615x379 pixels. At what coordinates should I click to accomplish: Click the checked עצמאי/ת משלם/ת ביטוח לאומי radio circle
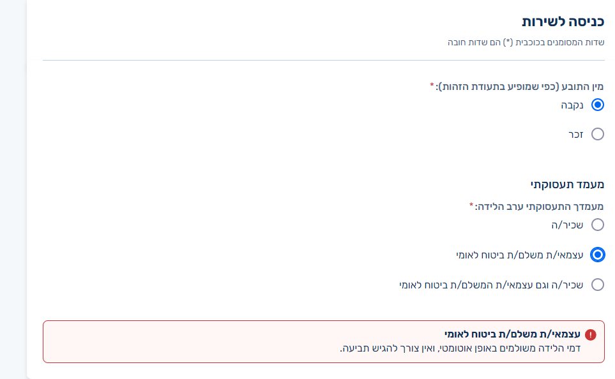pos(597,255)
